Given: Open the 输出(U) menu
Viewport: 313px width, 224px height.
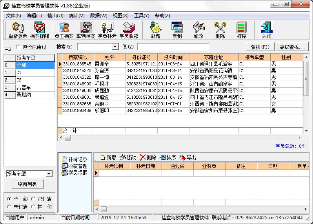Looking at the screenshot, I should (x=55, y=16).
